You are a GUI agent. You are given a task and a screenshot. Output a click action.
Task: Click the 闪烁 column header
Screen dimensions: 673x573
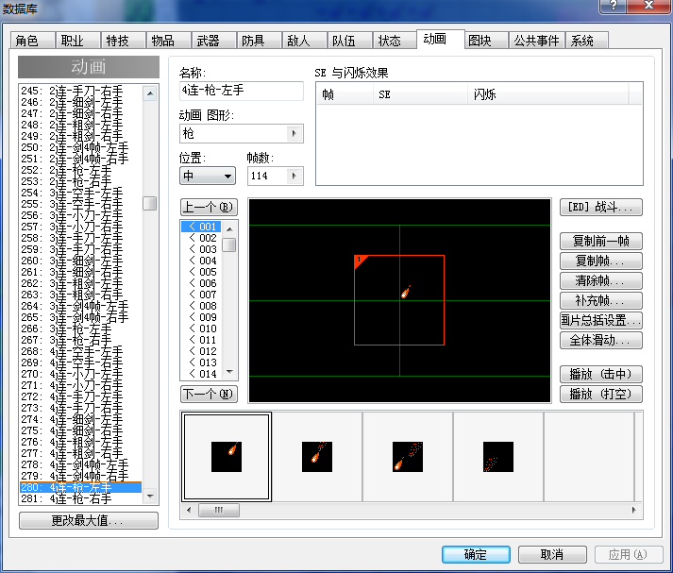(x=548, y=94)
